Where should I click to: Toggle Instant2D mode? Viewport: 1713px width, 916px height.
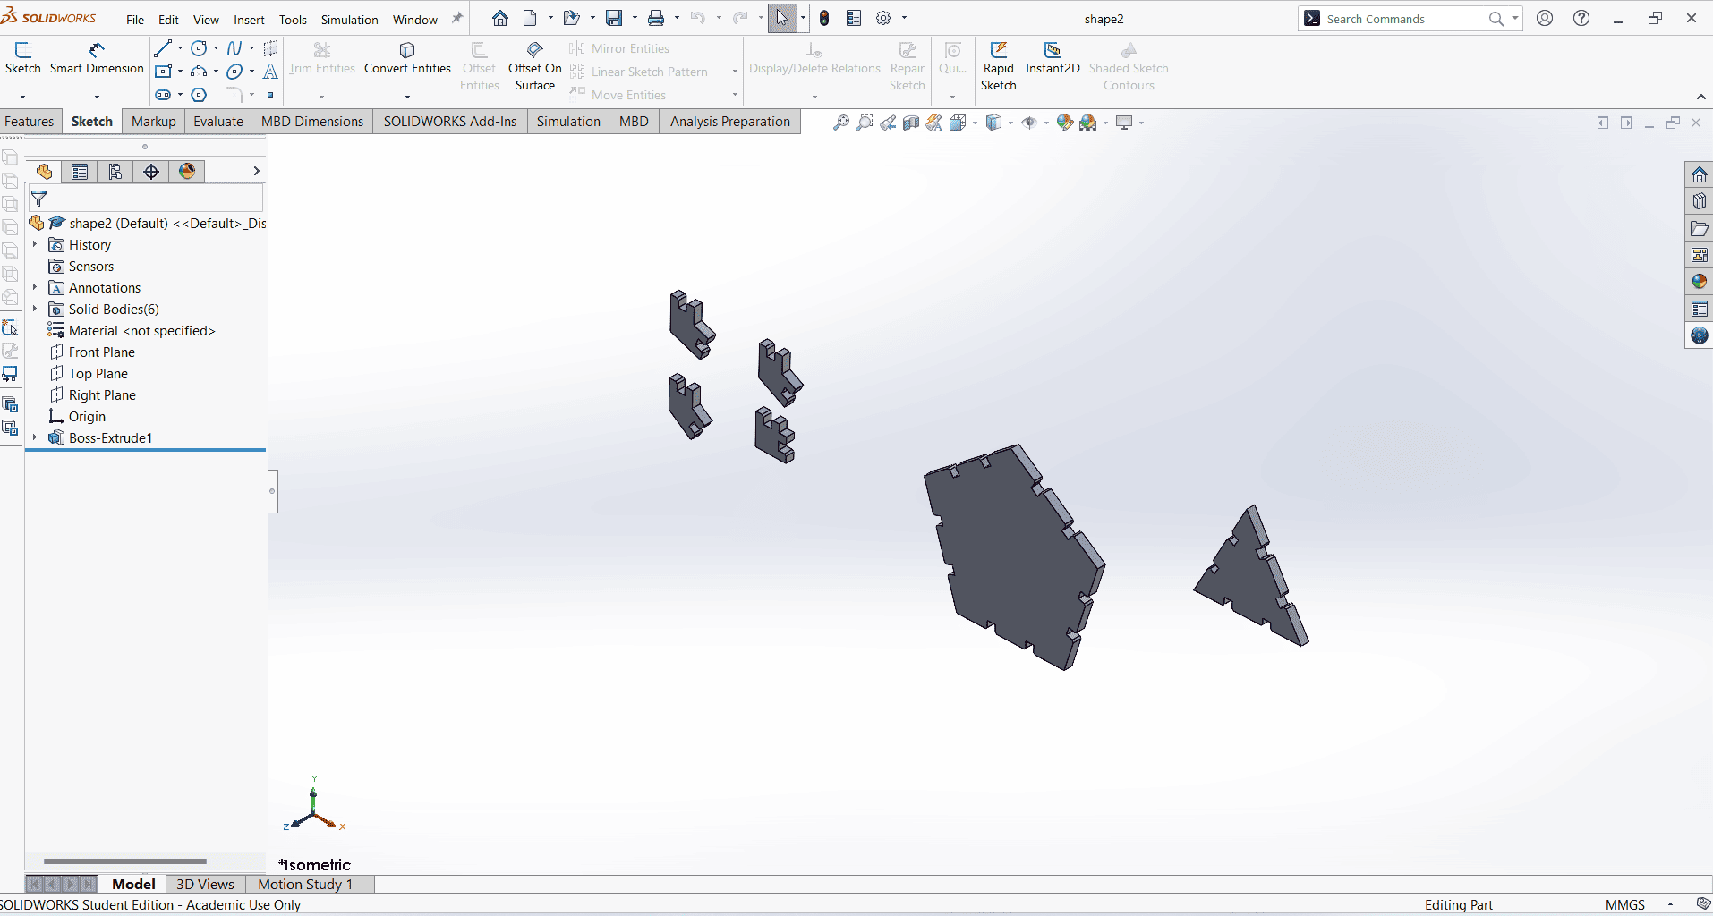coord(1053,58)
